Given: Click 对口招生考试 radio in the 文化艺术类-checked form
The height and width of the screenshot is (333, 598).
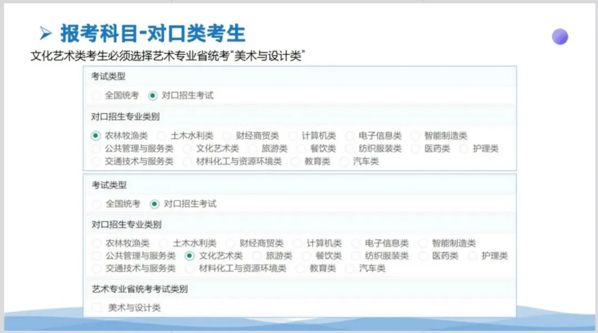Looking at the screenshot, I should click(154, 204).
